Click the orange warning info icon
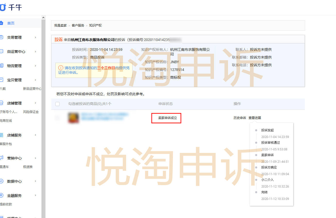Viewport: 336px width, 218px height. [61, 68]
